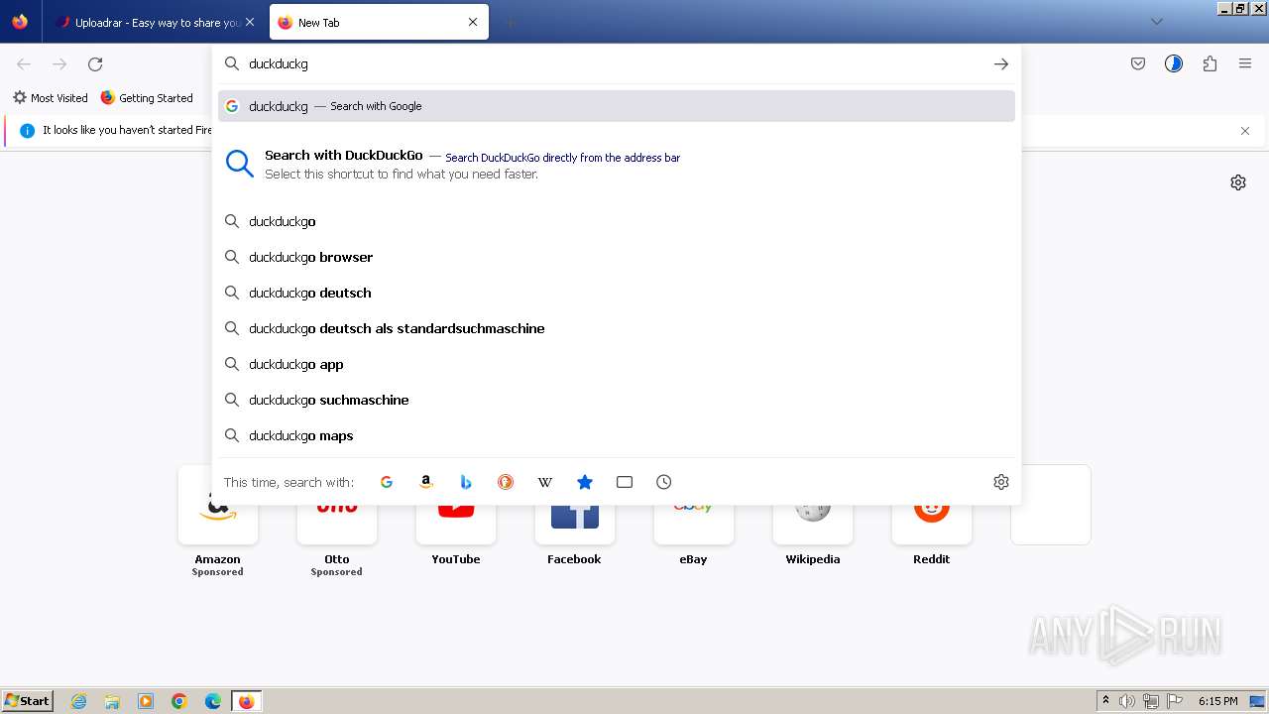This screenshot has height=714, width=1269.
Task: Click the Go arrow in address bar
Action: [x=1001, y=63]
